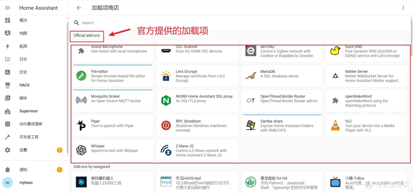
Task: Collapse the sidebar with the menu icon
Action: 8,8
